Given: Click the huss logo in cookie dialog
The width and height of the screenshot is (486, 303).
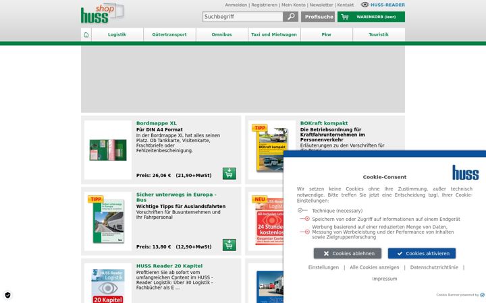Looking at the screenshot, I should click(465, 172).
